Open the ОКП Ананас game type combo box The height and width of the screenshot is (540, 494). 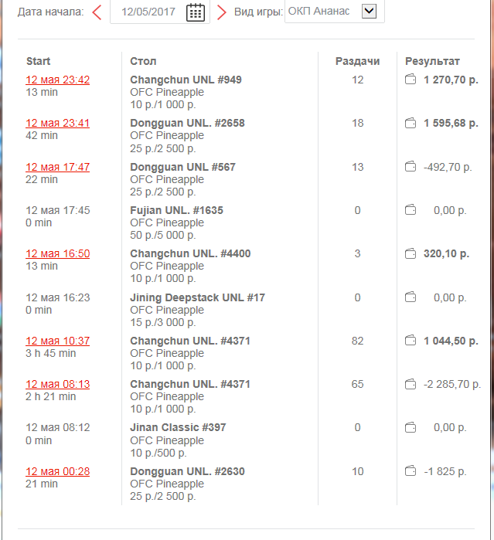point(335,12)
